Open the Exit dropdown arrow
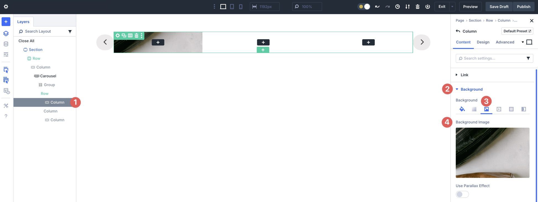 (x=452, y=7)
